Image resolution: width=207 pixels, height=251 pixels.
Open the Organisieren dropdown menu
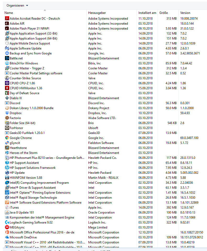click(x=17, y=5)
